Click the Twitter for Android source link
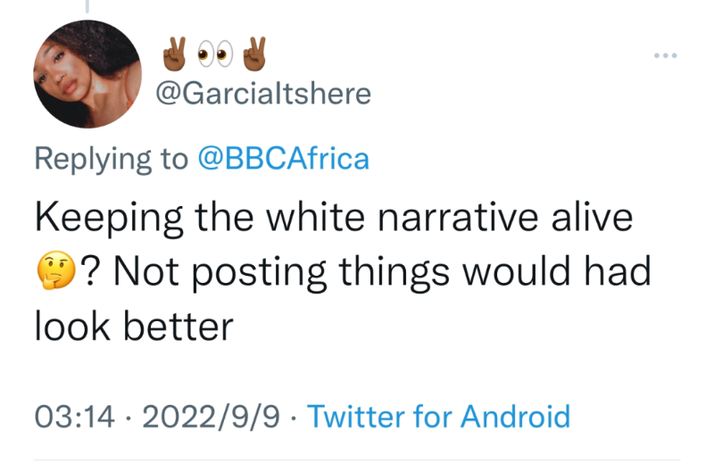Viewport: 714px width, 464px height. (438, 416)
